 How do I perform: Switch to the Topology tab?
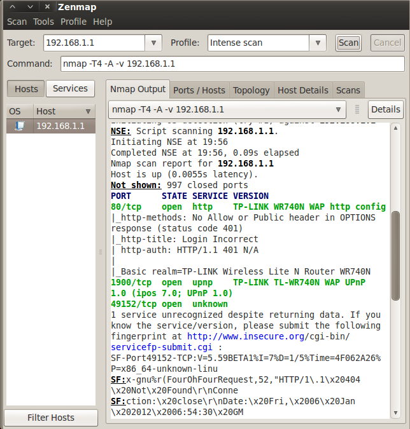click(251, 90)
